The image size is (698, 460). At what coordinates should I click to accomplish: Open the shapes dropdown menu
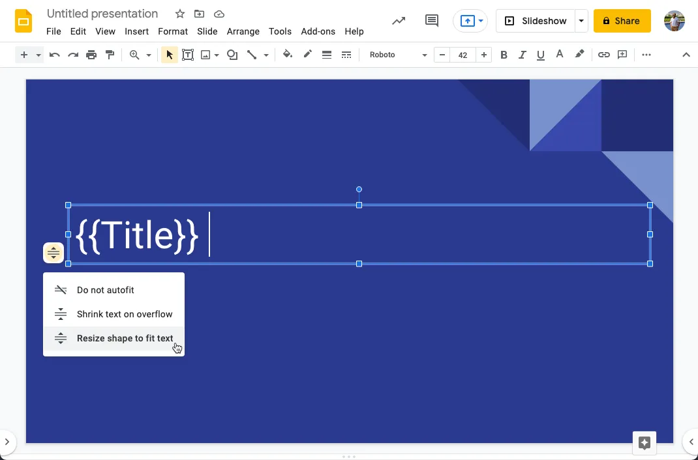(x=232, y=55)
